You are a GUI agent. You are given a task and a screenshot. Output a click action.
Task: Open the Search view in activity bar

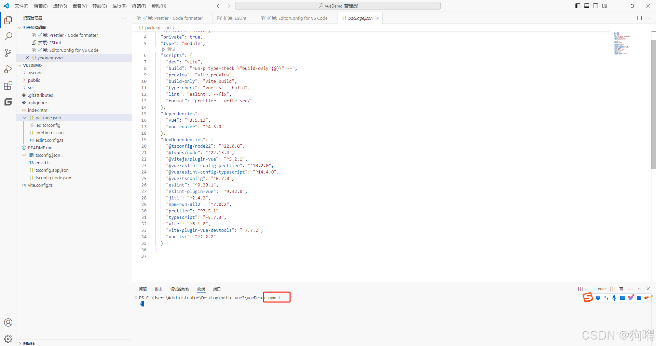pos(8,36)
